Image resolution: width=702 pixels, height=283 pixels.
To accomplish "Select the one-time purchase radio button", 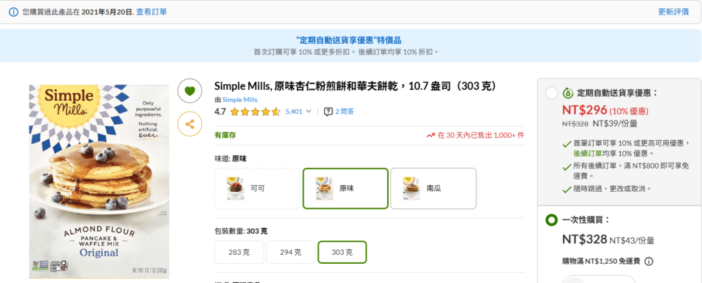I will click(550, 220).
